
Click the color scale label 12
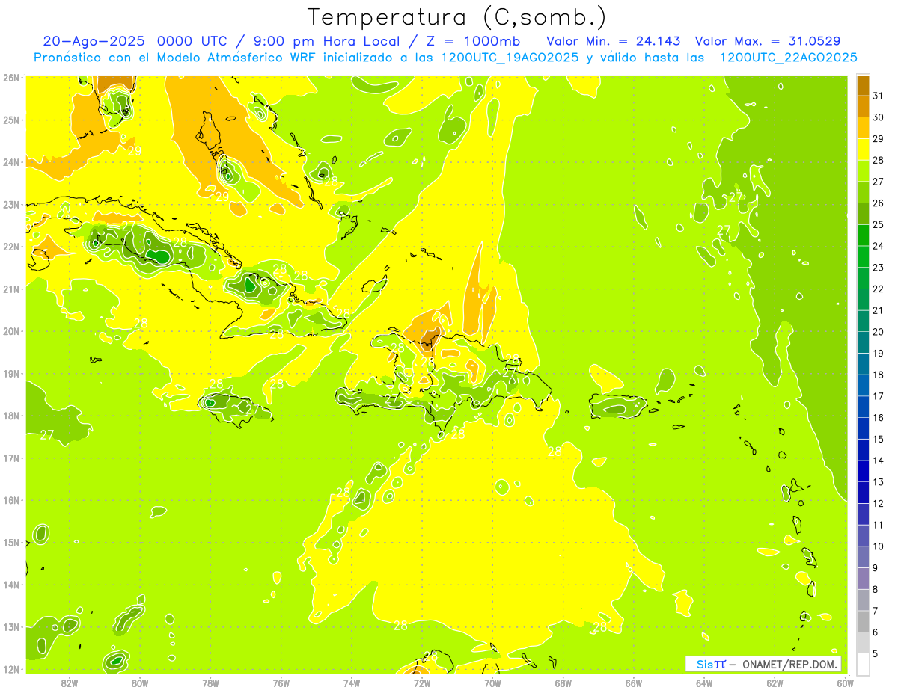click(x=879, y=504)
